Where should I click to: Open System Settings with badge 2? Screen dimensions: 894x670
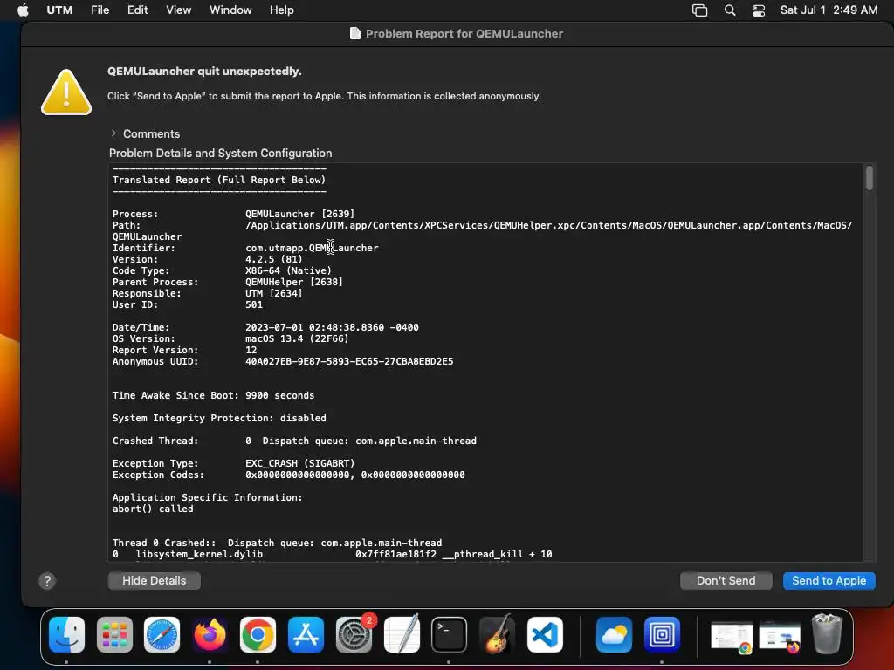click(354, 634)
